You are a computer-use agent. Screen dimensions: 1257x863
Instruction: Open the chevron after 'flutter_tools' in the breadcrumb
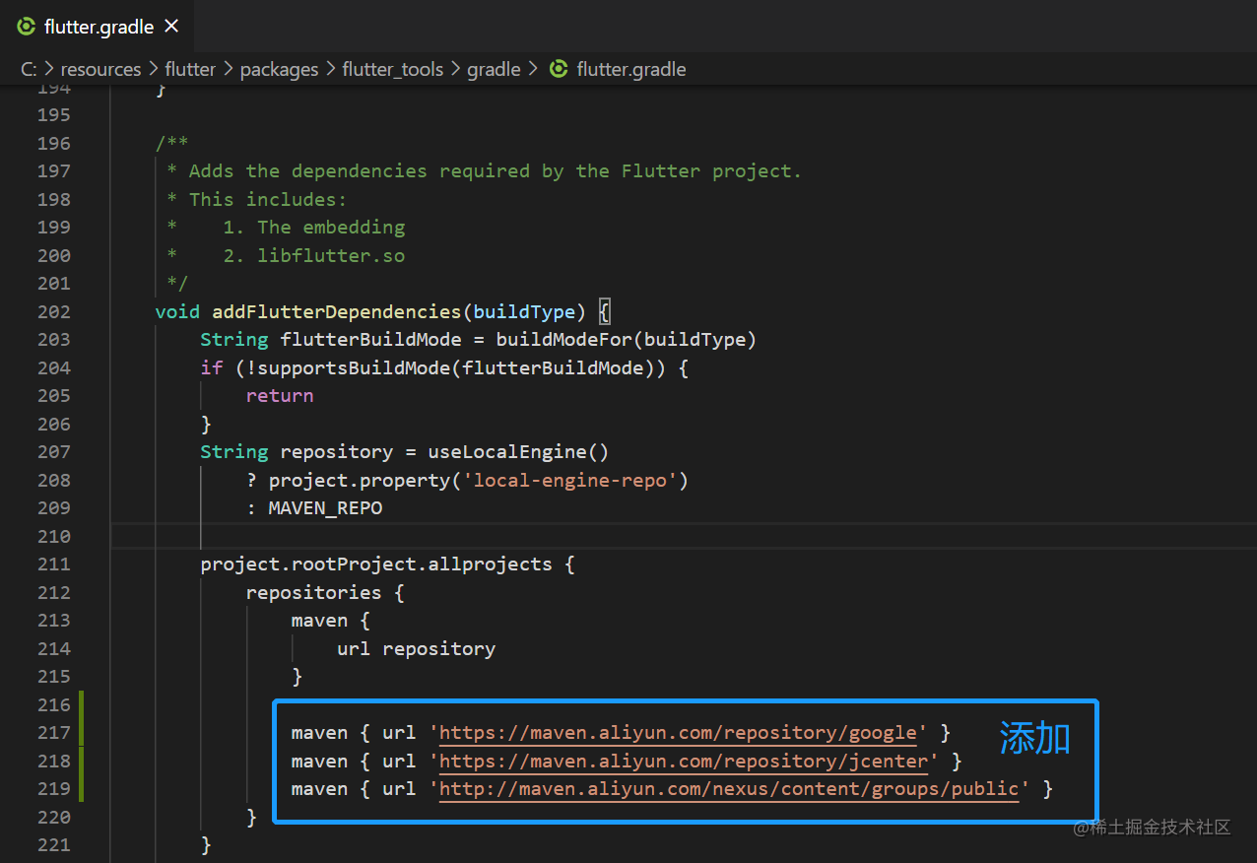tap(455, 69)
